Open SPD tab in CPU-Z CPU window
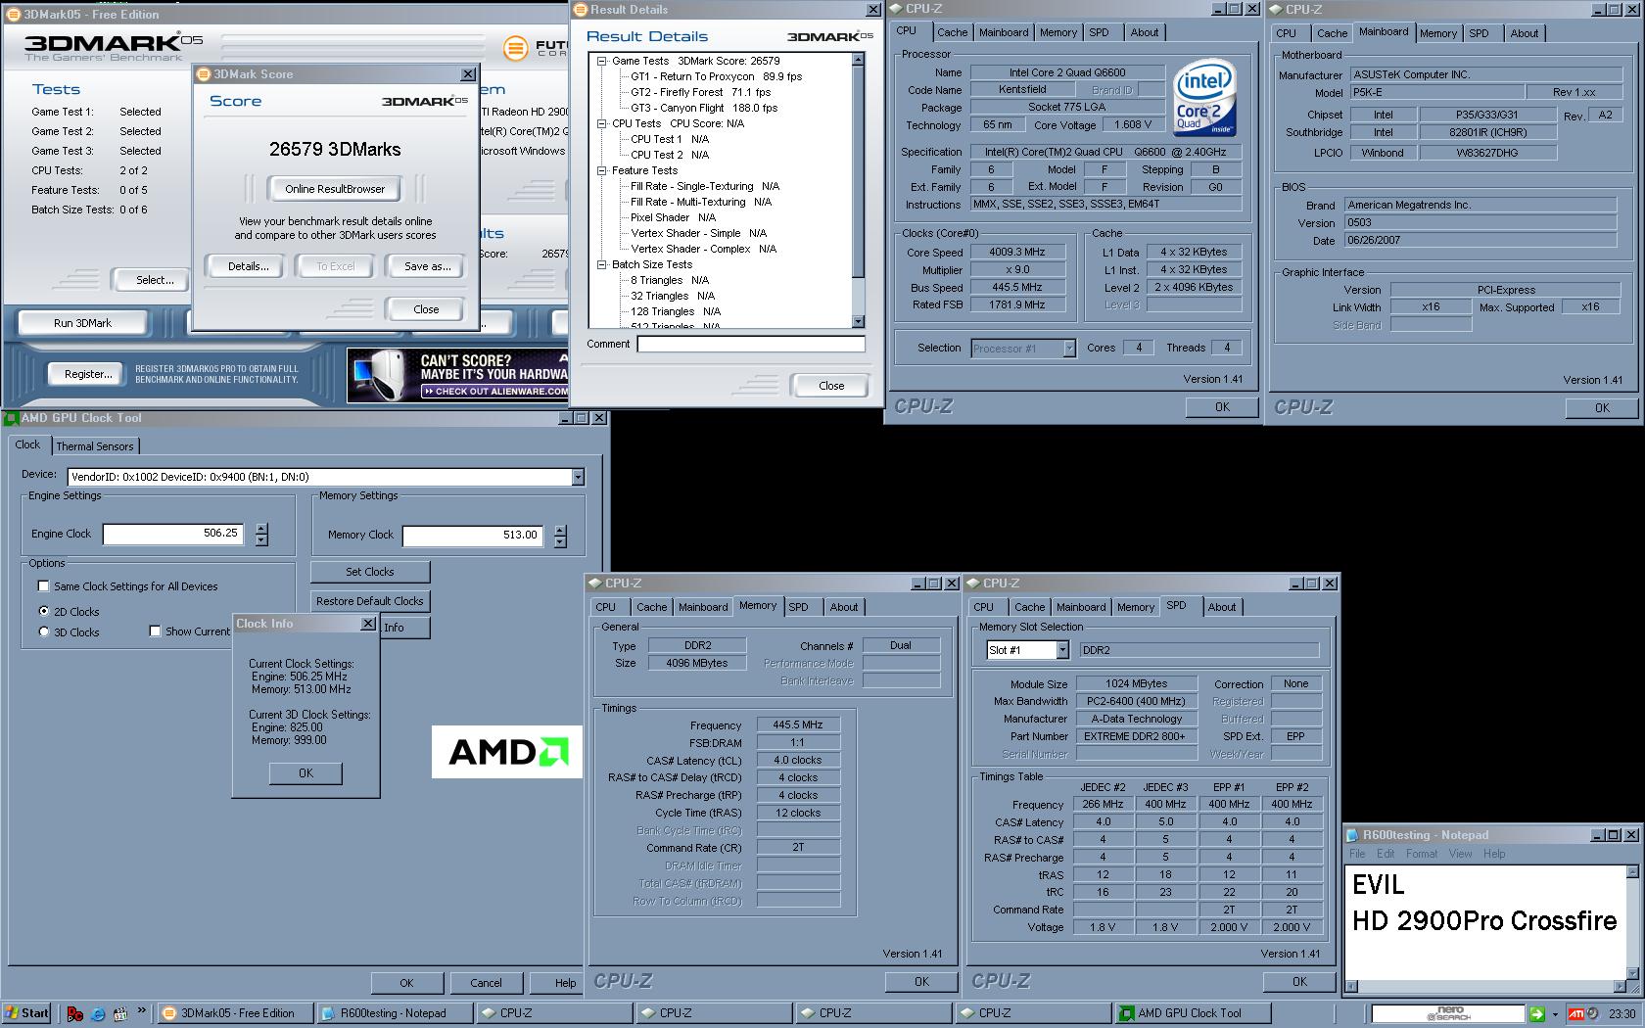1645x1028 pixels. 1100,32
